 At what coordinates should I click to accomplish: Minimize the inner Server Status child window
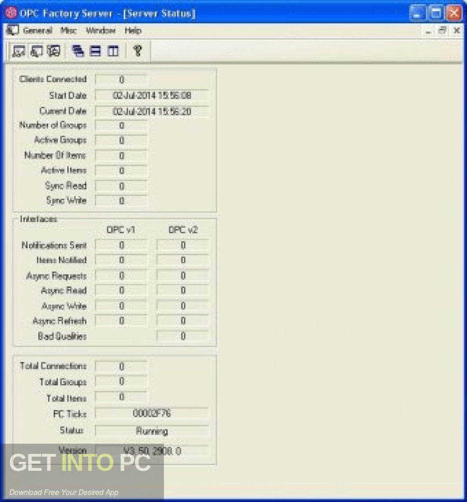[x=428, y=31]
